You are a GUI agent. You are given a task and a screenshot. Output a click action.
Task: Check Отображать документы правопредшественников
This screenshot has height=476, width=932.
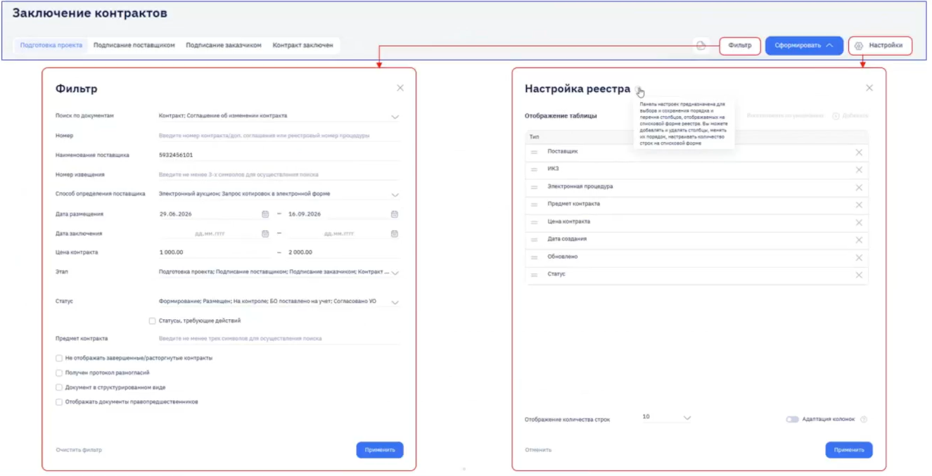tap(59, 402)
